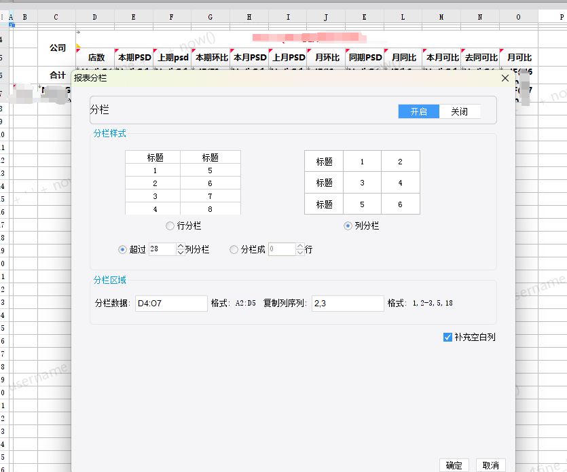Viewport: 567px width, 472px height.
Task: Decrease the 分栏成 row count with the down arrow
Action: point(300,253)
